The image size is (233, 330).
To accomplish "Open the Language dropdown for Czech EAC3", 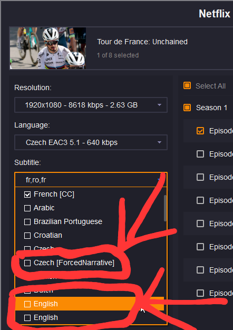I will click(x=91, y=142).
